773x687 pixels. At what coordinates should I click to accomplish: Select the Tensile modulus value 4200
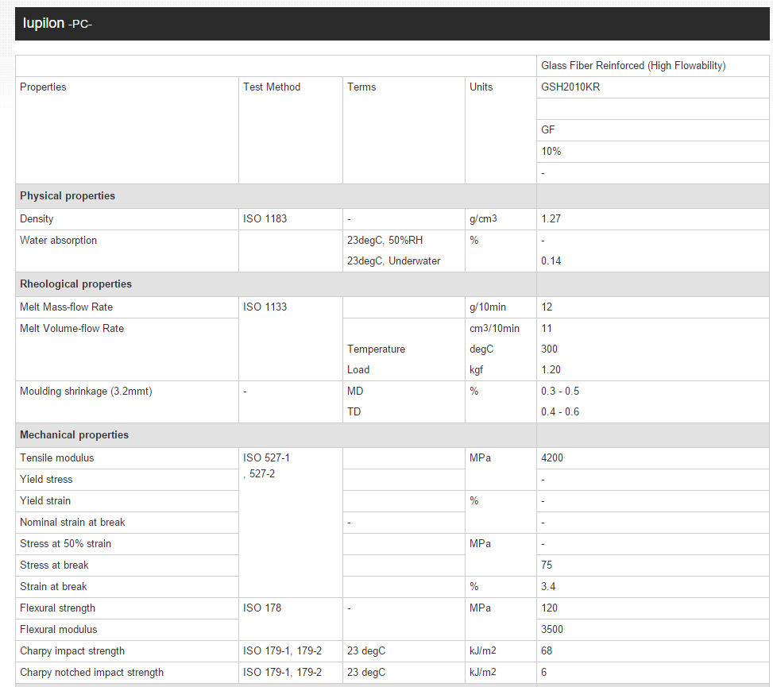pos(552,458)
